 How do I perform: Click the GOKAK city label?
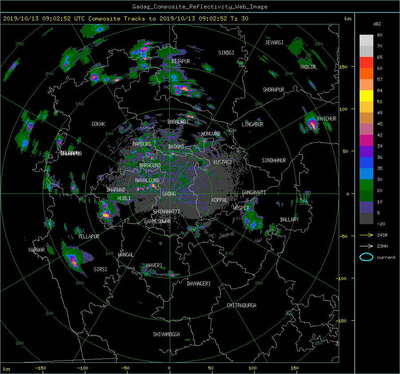[x=98, y=124]
